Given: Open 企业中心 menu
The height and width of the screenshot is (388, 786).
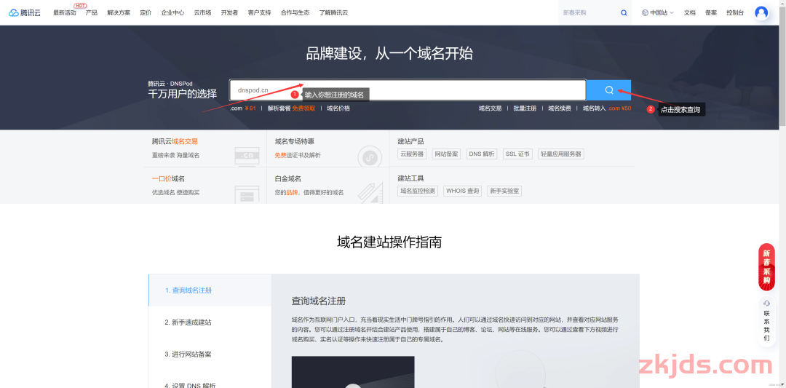Looking at the screenshot, I should point(172,12).
